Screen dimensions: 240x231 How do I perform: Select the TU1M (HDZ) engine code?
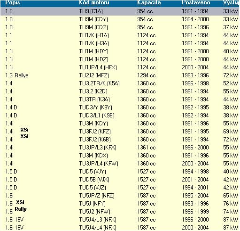point(94,59)
